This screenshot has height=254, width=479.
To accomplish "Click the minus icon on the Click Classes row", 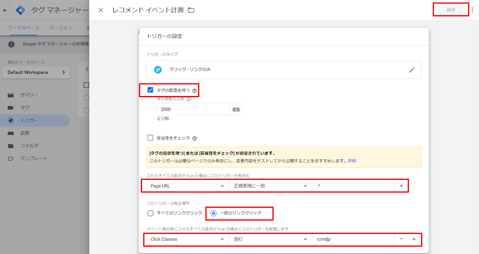I will (402, 239).
